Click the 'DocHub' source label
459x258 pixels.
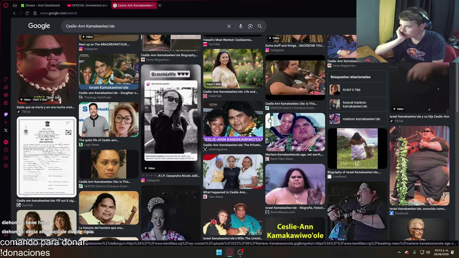27,205
